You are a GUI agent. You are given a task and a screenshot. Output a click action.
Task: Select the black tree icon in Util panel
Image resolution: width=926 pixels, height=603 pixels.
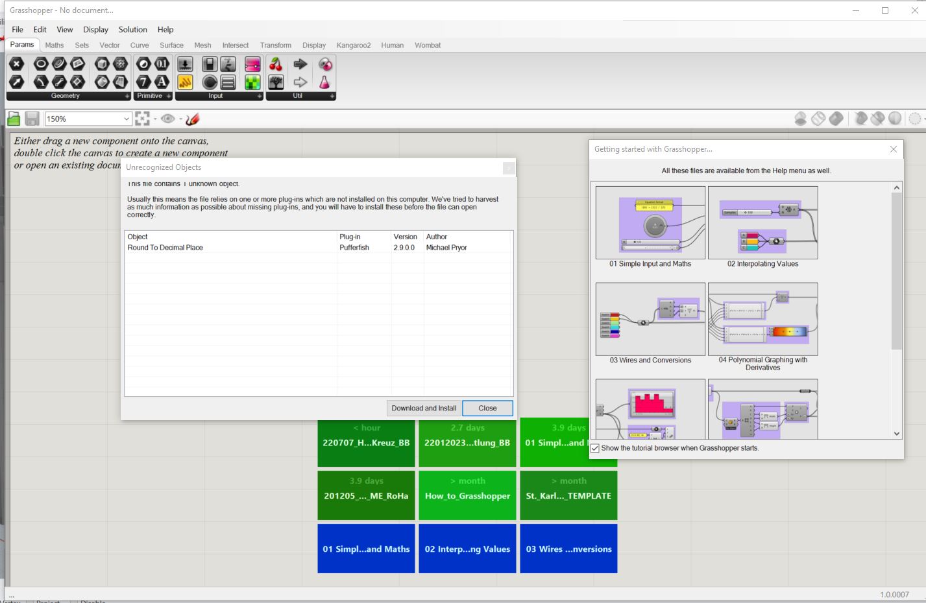(276, 82)
